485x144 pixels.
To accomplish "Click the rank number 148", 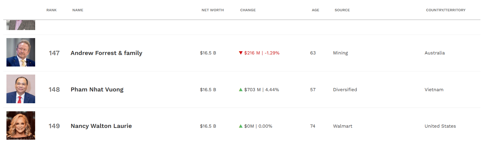I will tap(54, 90).
